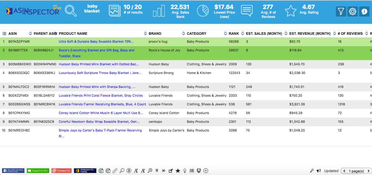Click the magnifying glass search icon in header
The image size is (372, 175).
click(71, 11)
